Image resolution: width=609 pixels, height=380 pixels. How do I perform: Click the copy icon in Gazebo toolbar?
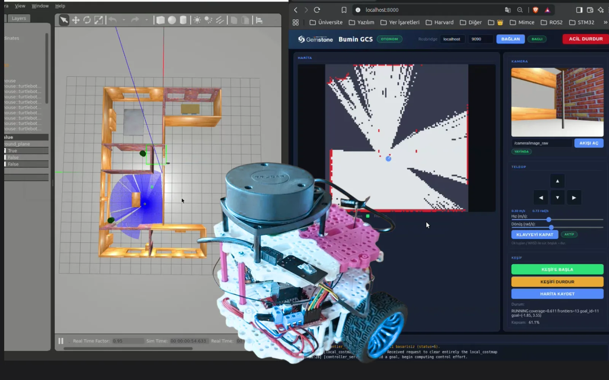click(234, 20)
